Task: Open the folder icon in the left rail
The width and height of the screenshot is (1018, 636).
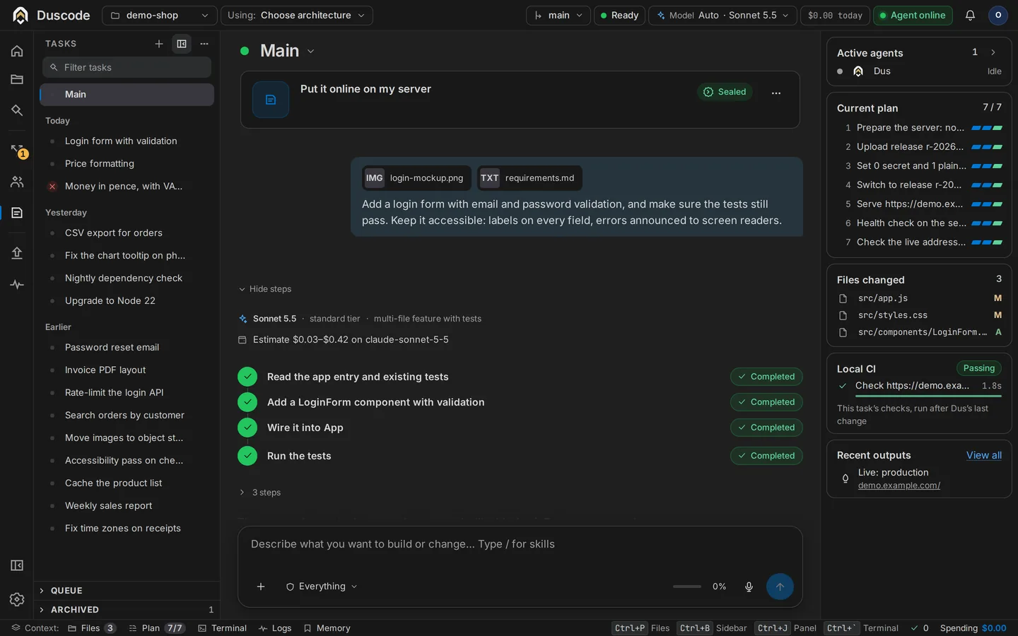Action: click(17, 80)
